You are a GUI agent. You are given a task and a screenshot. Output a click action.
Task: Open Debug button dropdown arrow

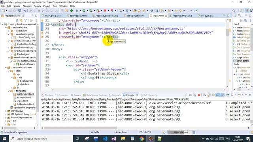click(x=80, y=11)
